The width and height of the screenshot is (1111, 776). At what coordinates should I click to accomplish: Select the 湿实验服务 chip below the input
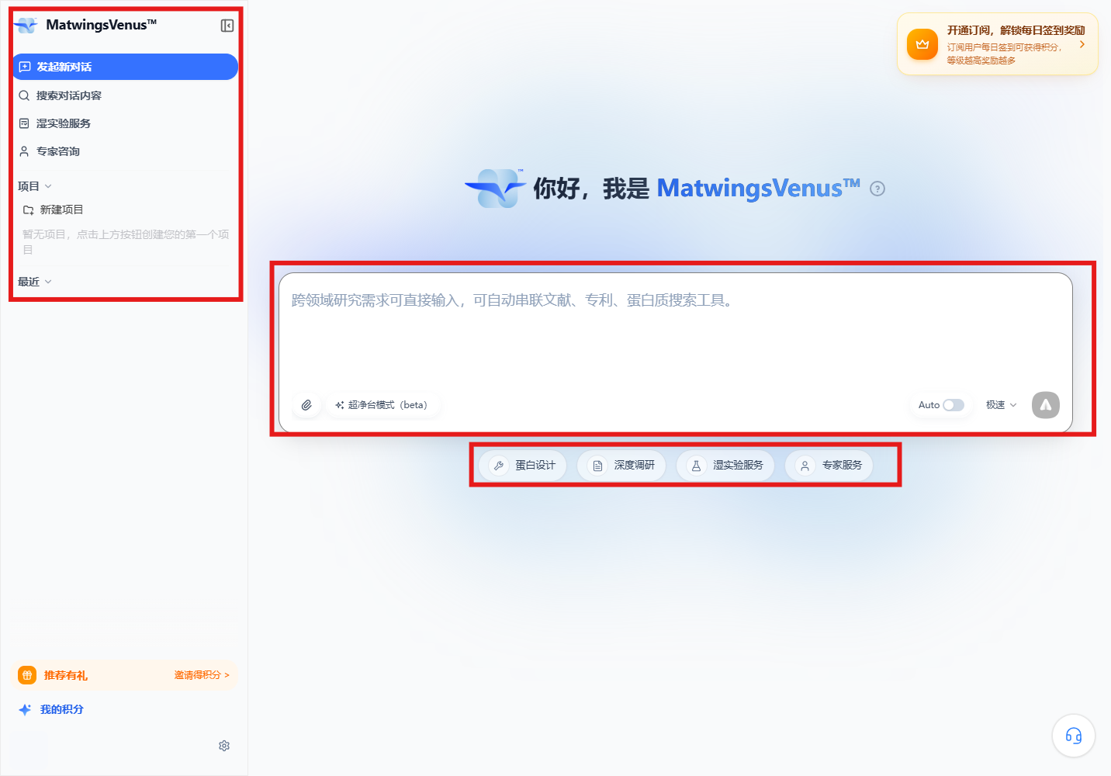click(x=725, y=466)
